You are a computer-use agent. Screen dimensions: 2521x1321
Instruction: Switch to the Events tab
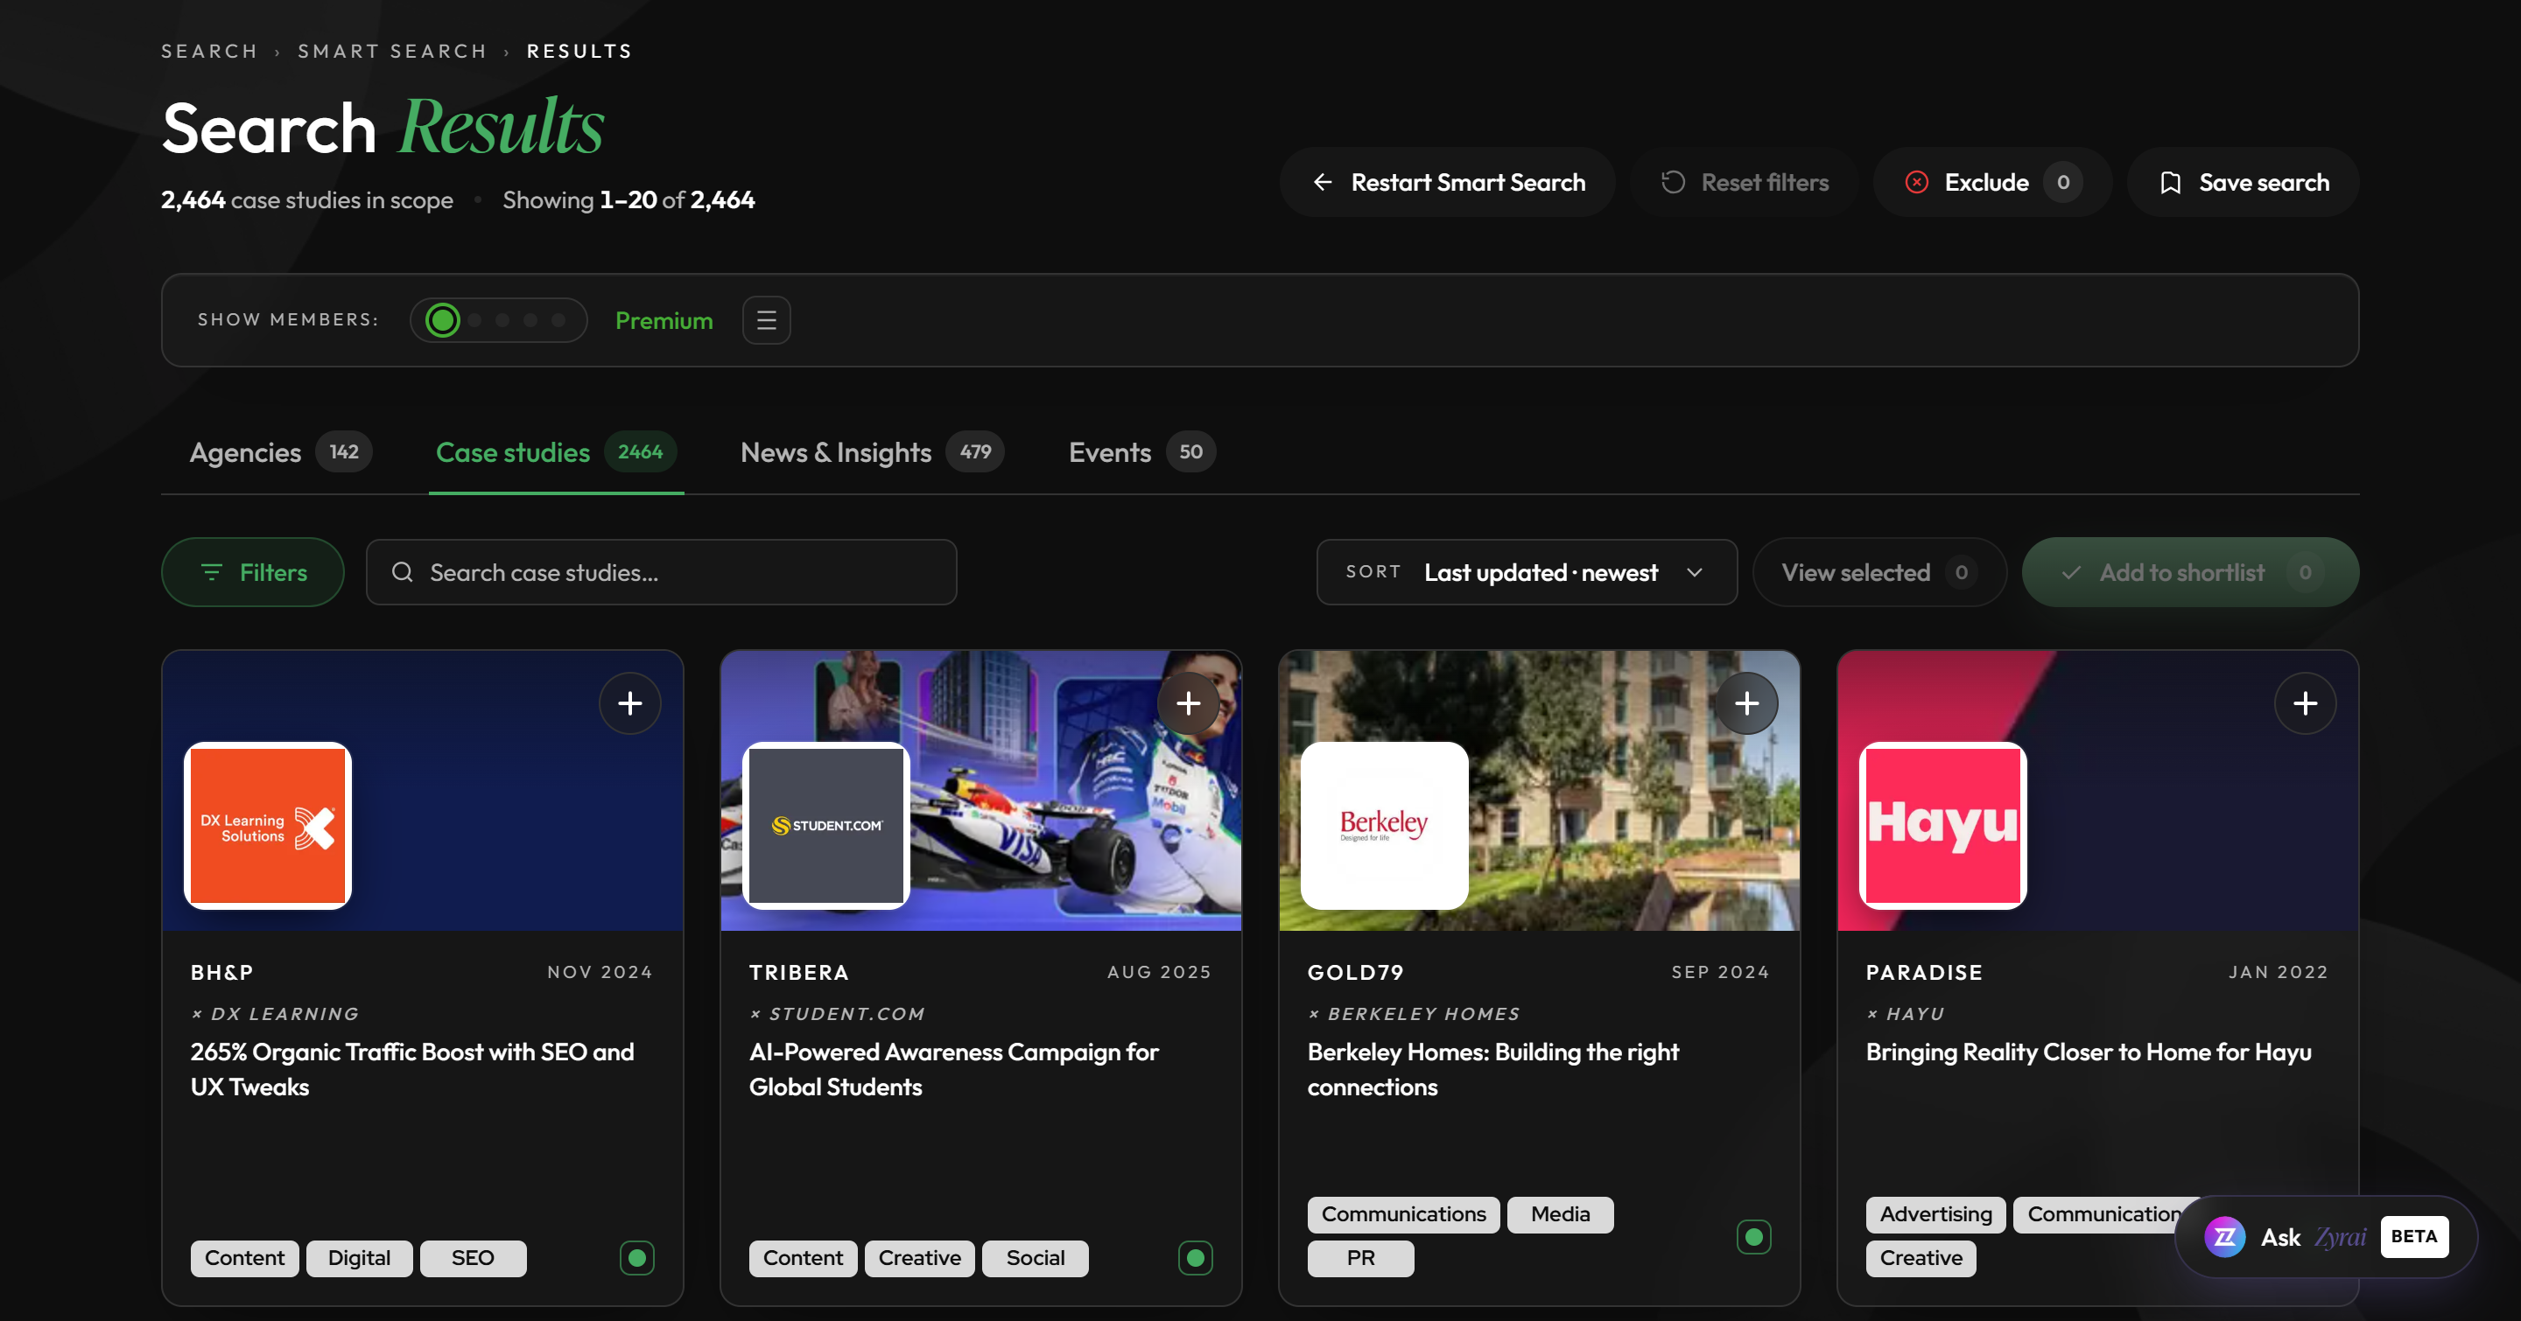[1142, 451]
